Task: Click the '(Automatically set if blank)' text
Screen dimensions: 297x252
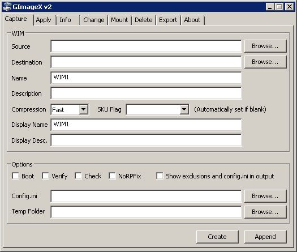Action: (x=230, y=109)
